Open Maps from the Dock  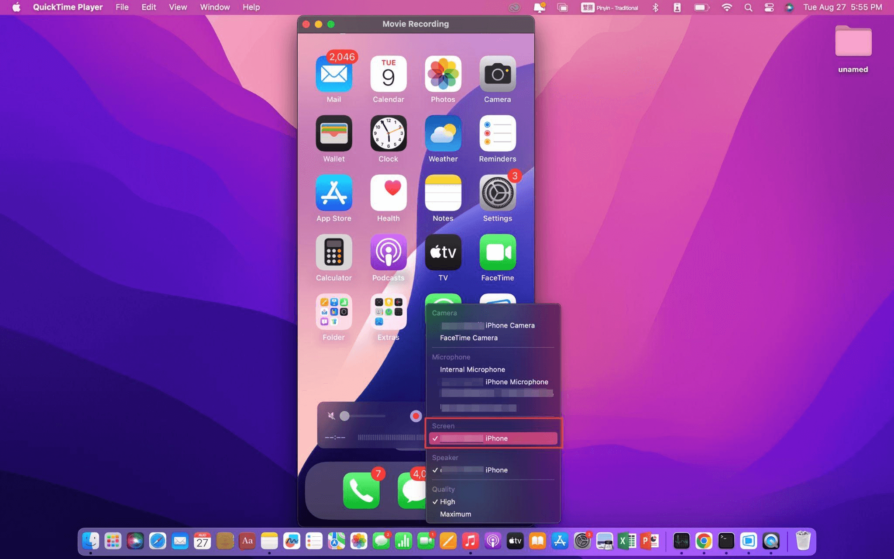click(x=336, y=541)
